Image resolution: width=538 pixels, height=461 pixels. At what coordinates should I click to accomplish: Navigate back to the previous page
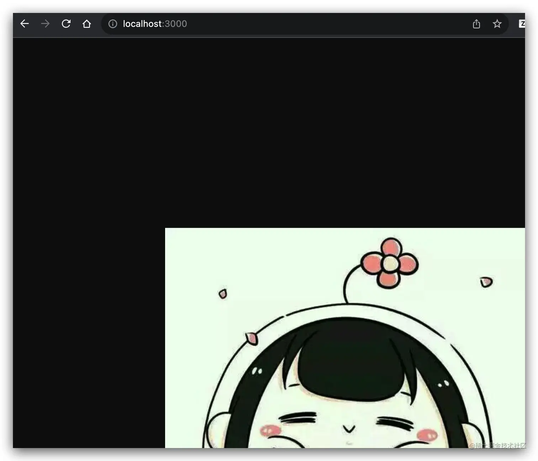point(24,23)
